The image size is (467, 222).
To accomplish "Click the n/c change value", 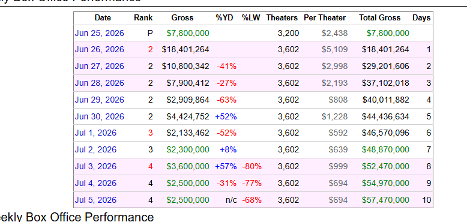I will (232, 200).
